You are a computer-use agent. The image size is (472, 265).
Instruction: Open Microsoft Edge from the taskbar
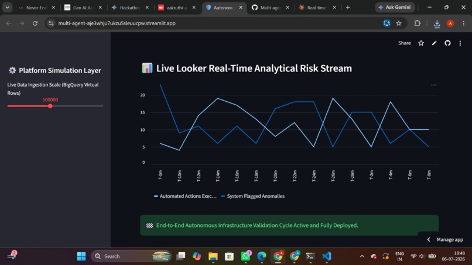pos(262,256)
